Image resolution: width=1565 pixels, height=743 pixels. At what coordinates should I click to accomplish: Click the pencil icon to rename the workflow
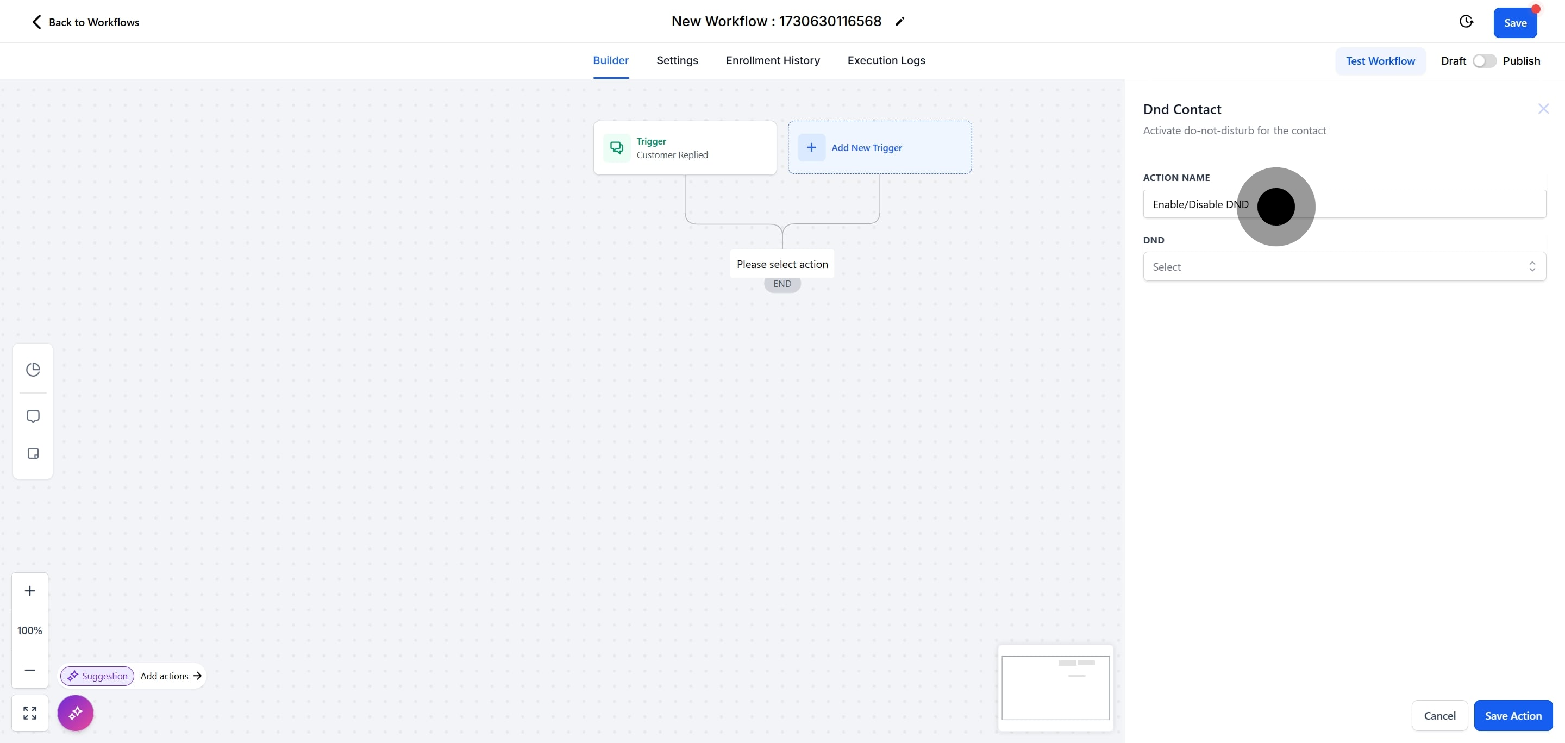click(x=900, y=22)
